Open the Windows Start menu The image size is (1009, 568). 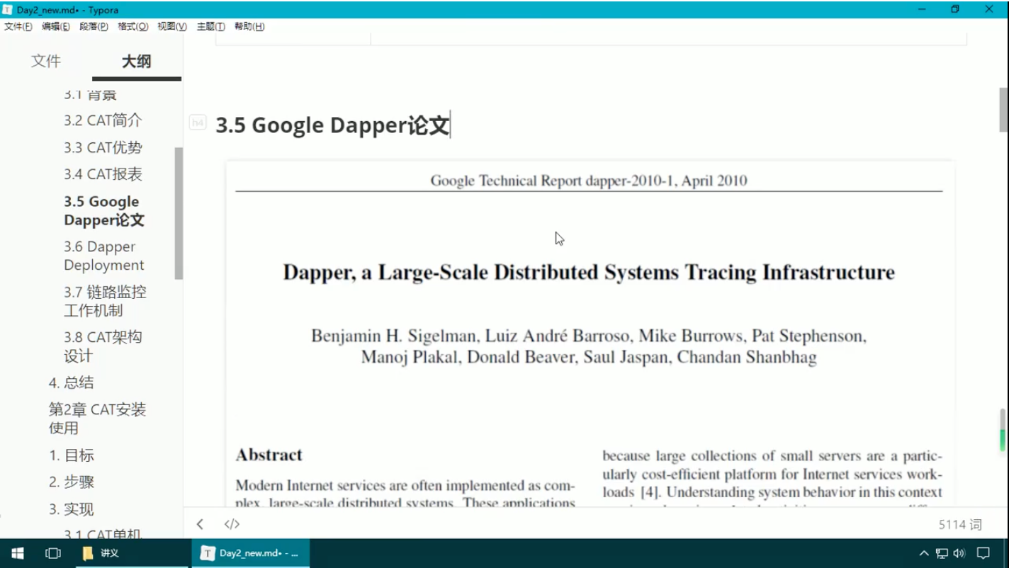click(x=17, y=553)
